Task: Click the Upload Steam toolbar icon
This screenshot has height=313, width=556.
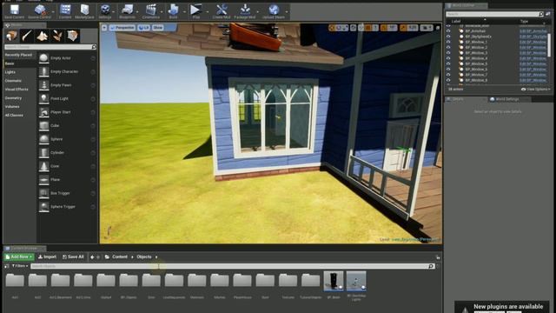Action: (274, 11)
